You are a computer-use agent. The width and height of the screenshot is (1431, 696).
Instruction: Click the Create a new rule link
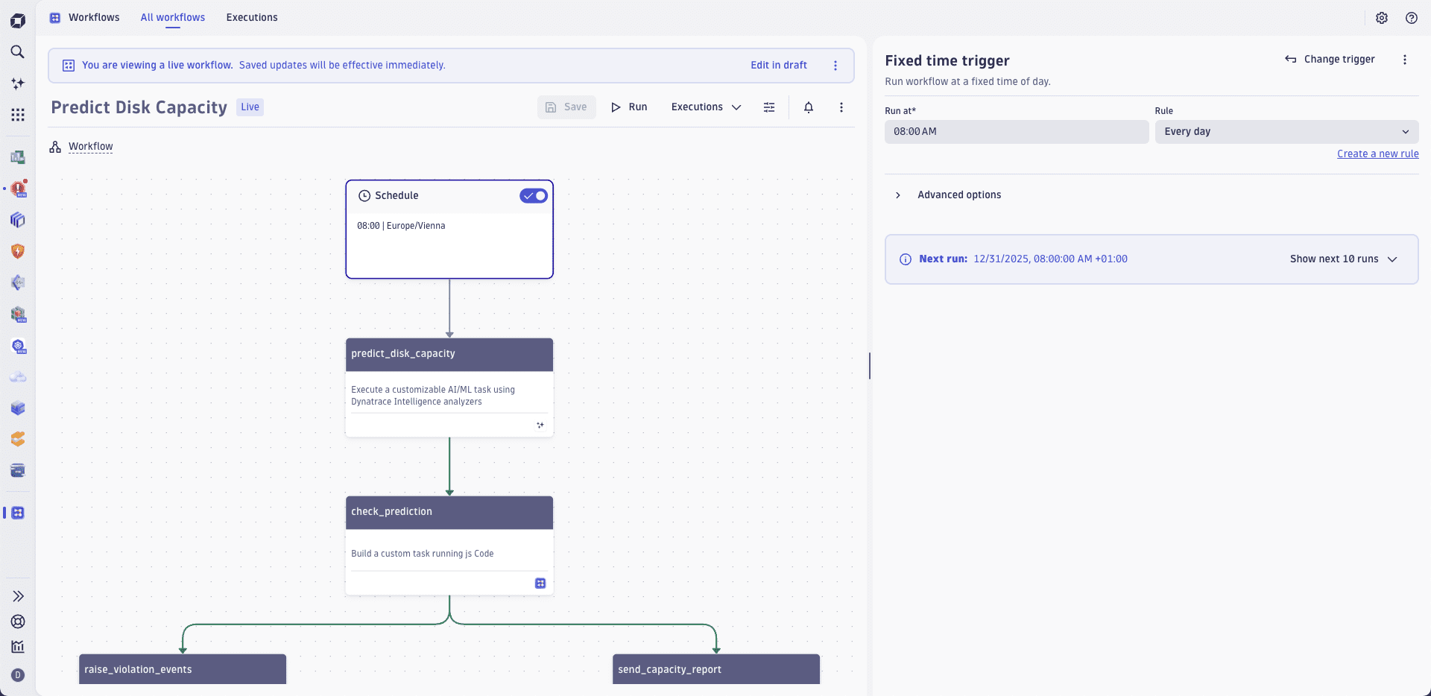pos(1378,154)
